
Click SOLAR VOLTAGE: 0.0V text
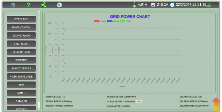click(191, 97)
